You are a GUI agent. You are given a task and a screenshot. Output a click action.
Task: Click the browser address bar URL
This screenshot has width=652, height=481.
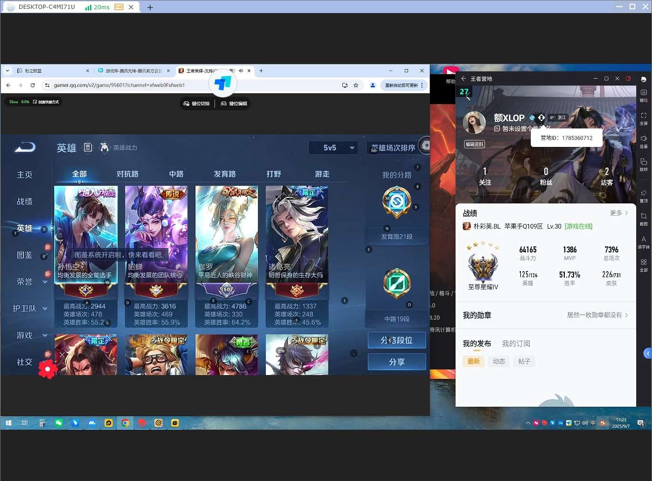coord(119,85)
